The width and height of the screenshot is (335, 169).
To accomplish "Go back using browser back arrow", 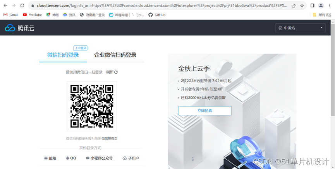I will (x=5, y=6).
